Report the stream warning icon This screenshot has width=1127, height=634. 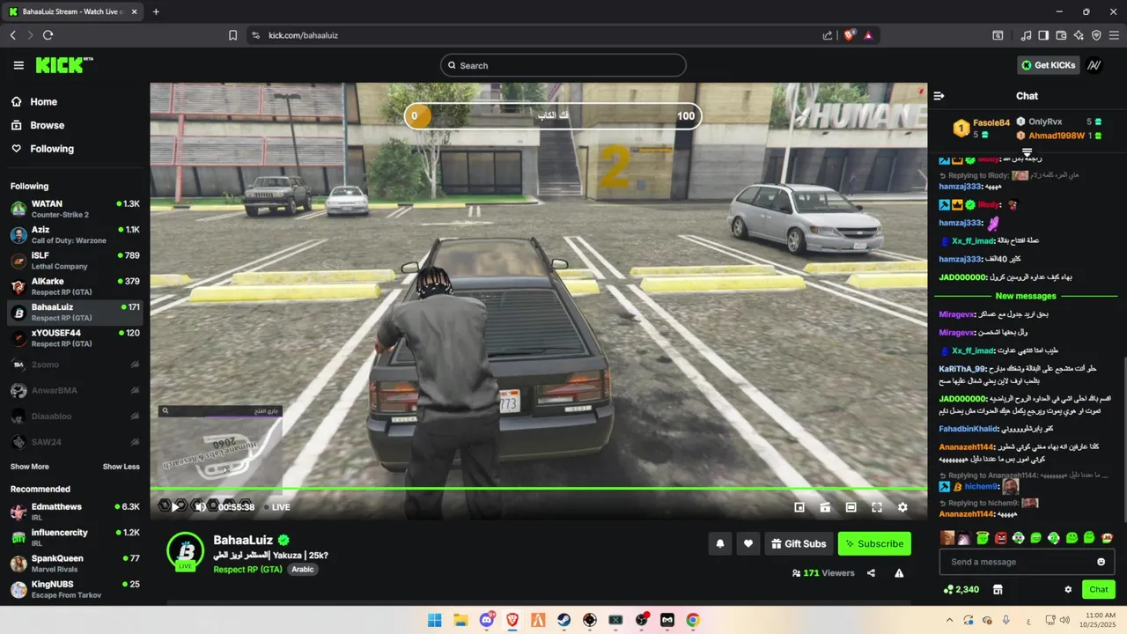coord(899,573)
